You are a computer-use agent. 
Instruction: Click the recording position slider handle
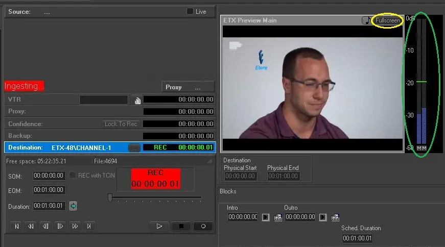coord(110,197)
